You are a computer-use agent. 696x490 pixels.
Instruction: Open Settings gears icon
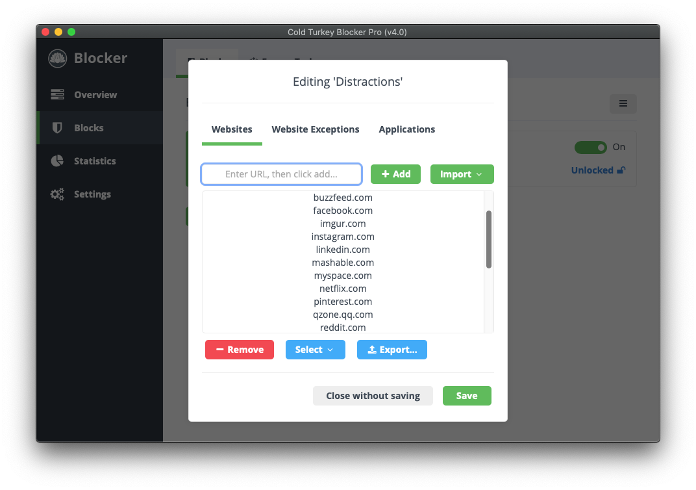[57, 194]
